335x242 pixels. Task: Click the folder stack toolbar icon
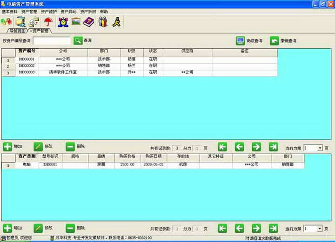[21, 22]
